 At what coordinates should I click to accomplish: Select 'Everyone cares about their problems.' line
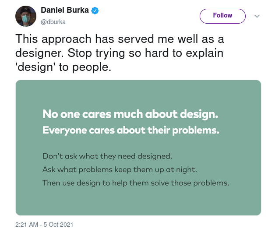(130, 130)
